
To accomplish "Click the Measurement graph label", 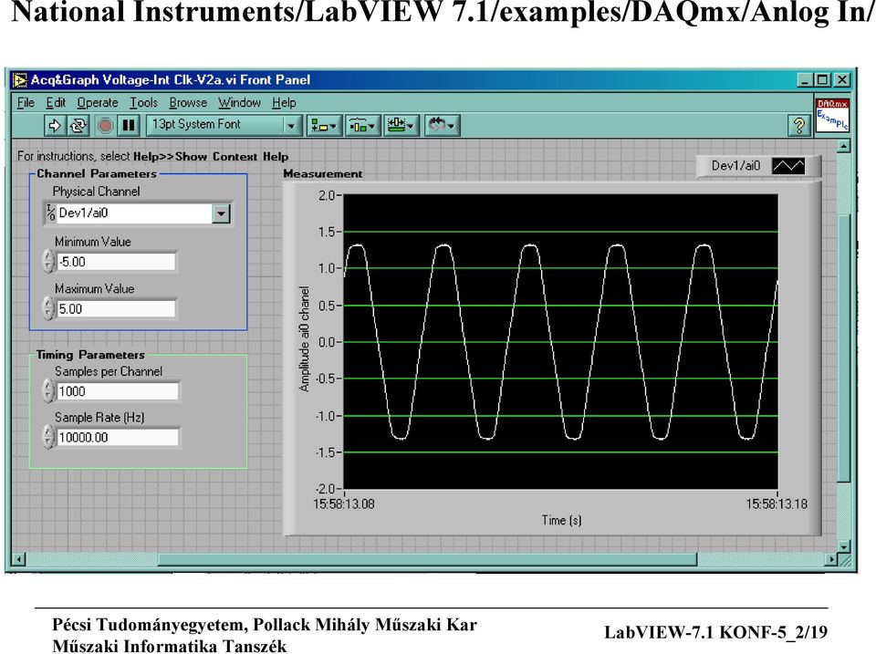I will (x=323, y=173).
